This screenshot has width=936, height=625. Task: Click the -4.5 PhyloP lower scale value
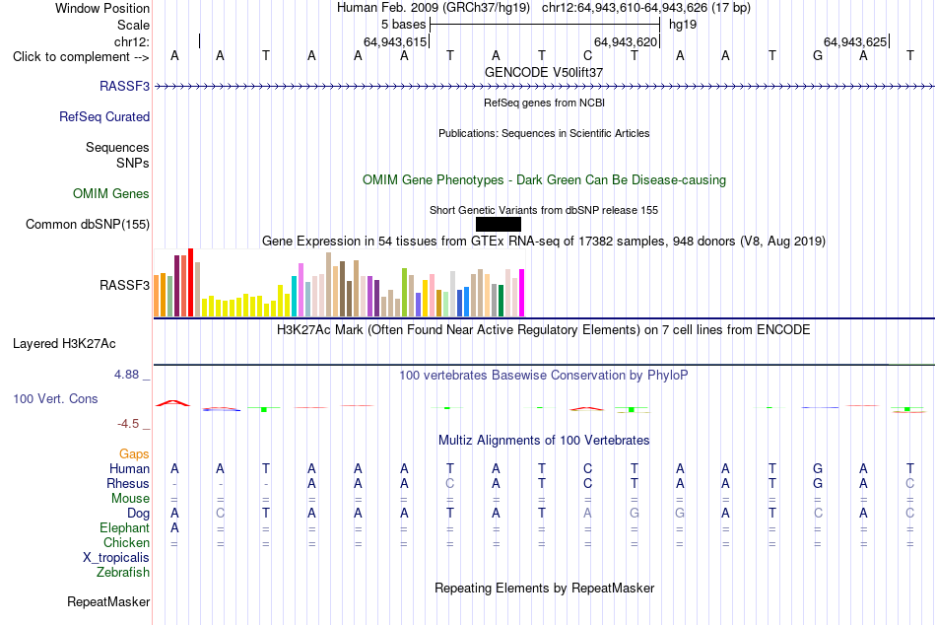point(128,424)
